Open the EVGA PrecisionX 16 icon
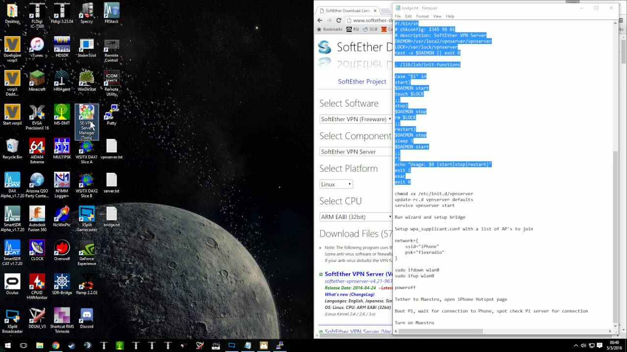Image resolution: width=627 pixels, height=352 pixels. 37,117
